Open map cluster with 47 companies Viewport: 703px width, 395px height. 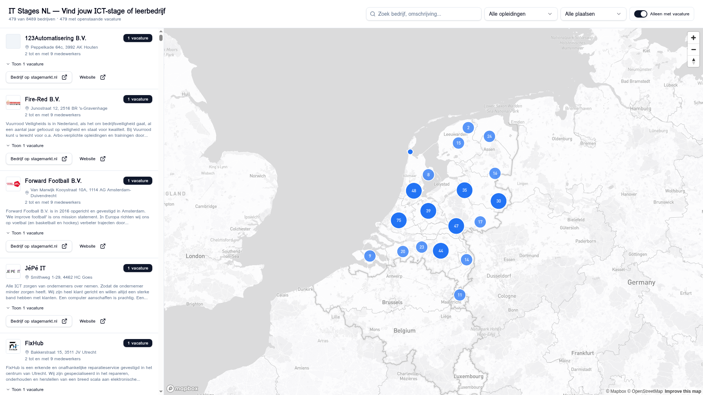click(x=456, y=226)
